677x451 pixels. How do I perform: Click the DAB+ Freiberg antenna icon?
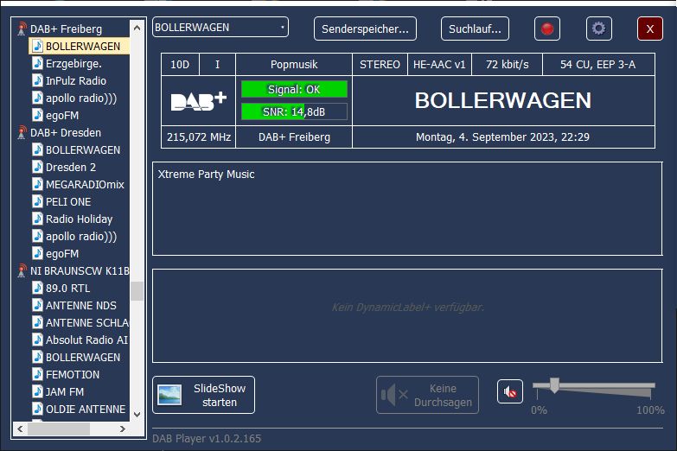(22, 29)
